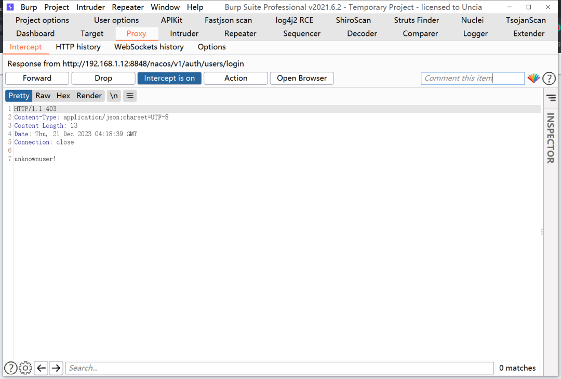The width and height of the screenshot is (561, 379).
Task: Switch to the Decoder tab
Action: [x=362, y=34]
